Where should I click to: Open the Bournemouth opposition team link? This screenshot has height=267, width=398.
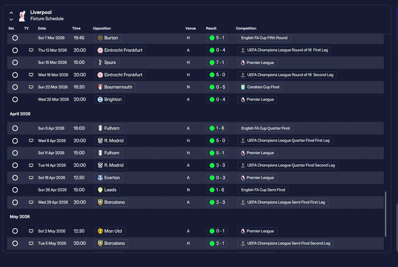[115, 87]
